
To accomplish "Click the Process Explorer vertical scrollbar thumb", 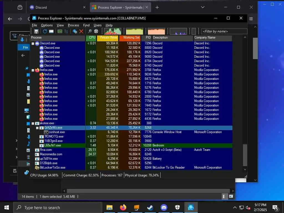I will 245,155.
